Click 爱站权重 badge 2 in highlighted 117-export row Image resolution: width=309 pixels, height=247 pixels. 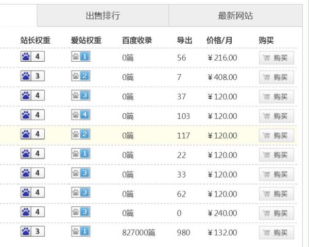(x=81, y=135)
